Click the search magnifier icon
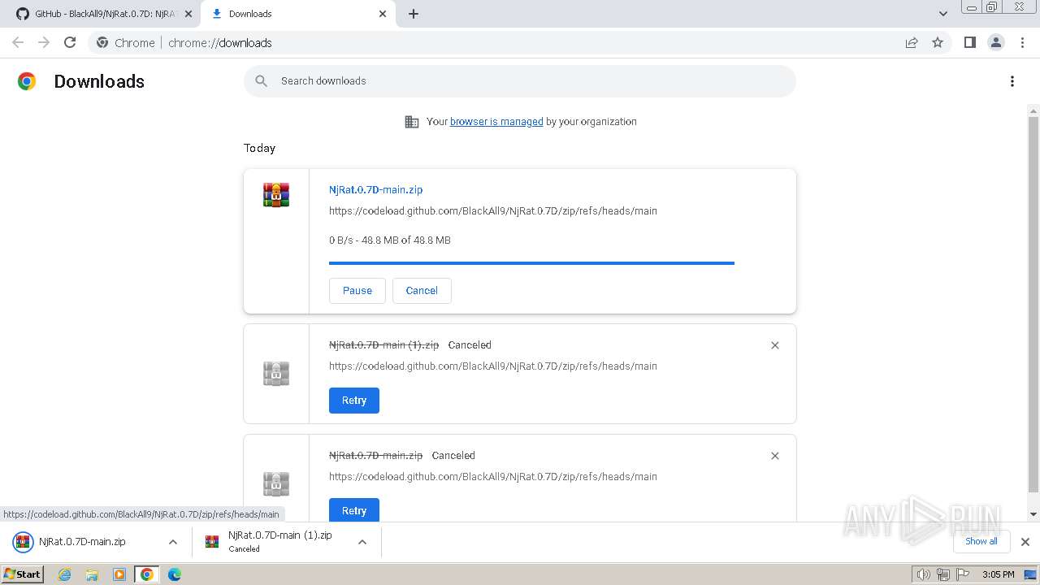The width and height of the screenshot is (1040, 585). coord(261,80)
